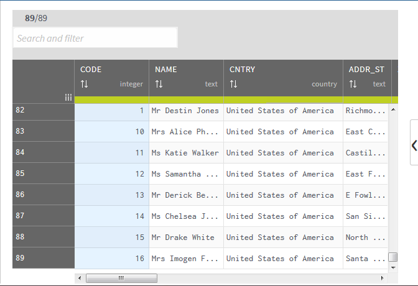
Task: Click the Ms Chelsea J... cell
Action: point(186,216)
